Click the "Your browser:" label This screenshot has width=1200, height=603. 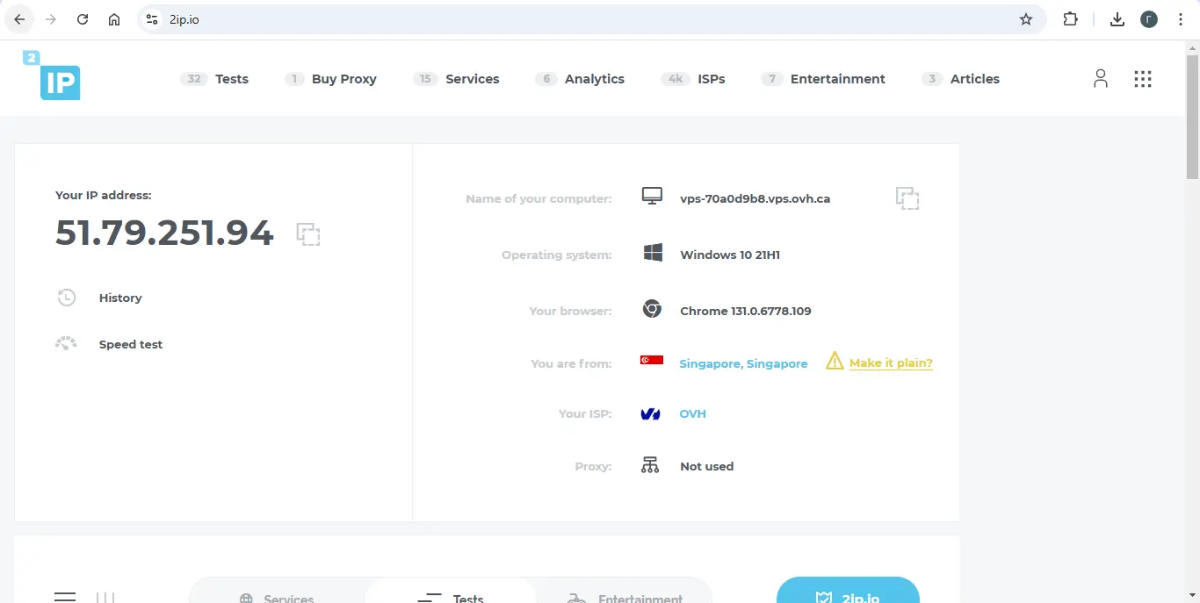coord(570,311)
